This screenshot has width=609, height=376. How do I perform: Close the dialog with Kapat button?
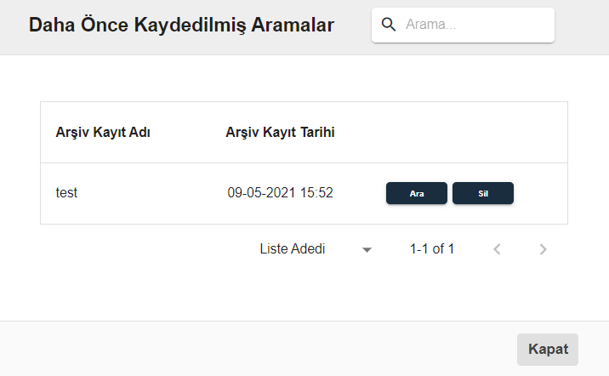tap(548, 349)
